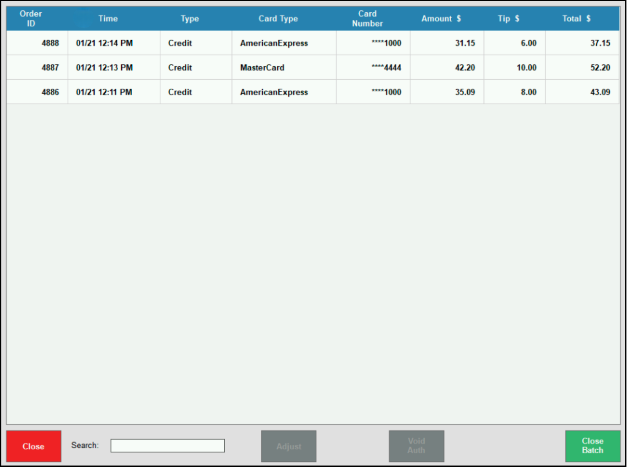Click the Card Number column header

367,18
